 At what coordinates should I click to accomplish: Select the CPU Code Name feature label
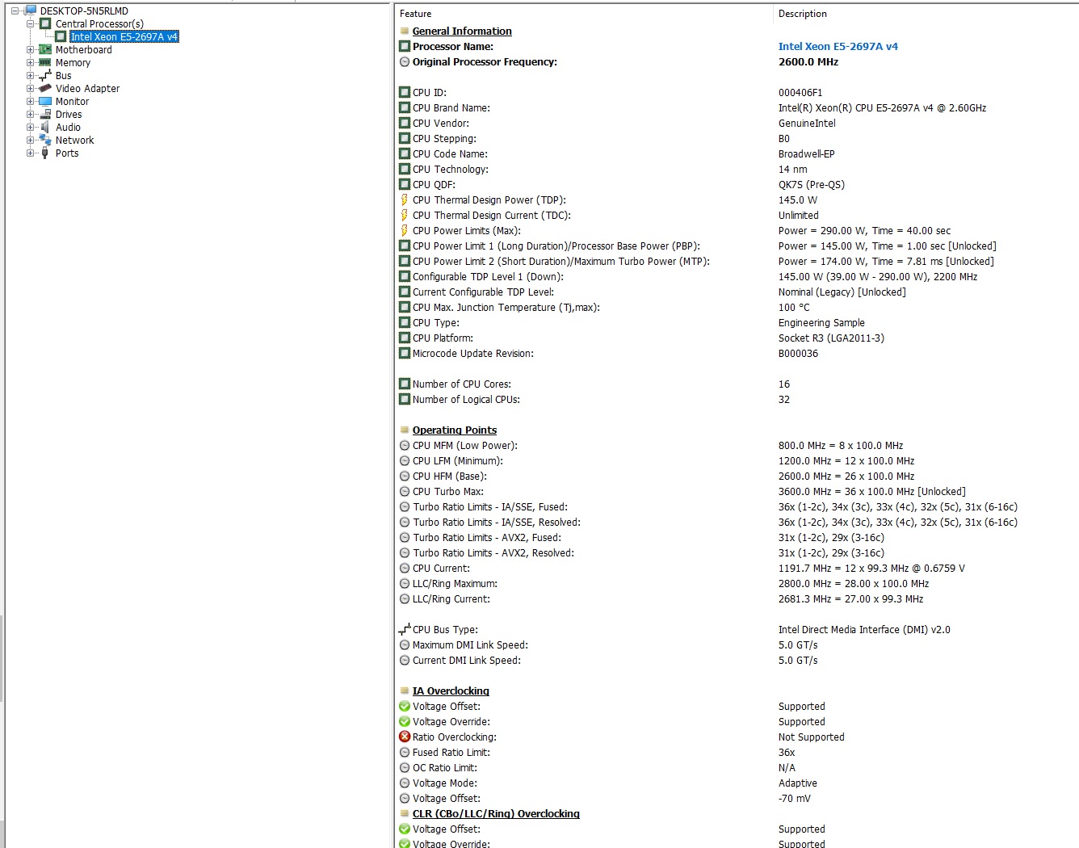point(450,154)
